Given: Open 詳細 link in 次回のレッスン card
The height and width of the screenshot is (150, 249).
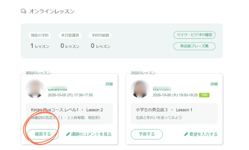Looking at the screenshot, I should (x=214, y=84).
